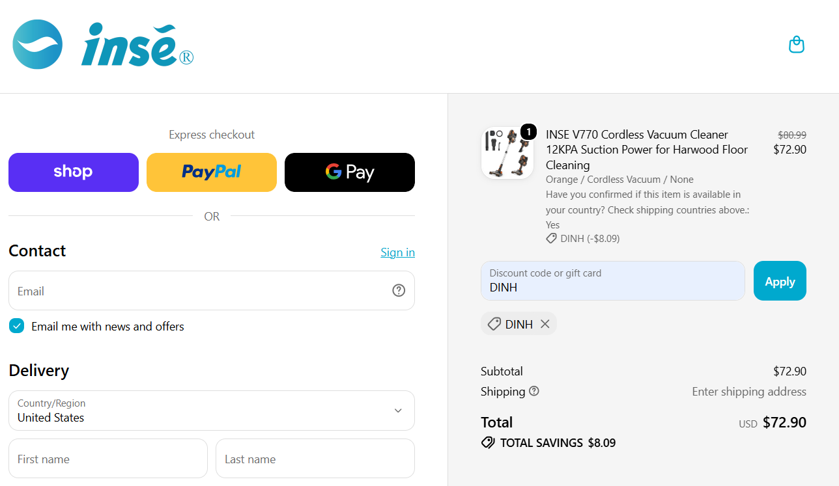
Task: Click the TOTAL SAVINGS $8.09 text
Action: (x=558, y=443)
